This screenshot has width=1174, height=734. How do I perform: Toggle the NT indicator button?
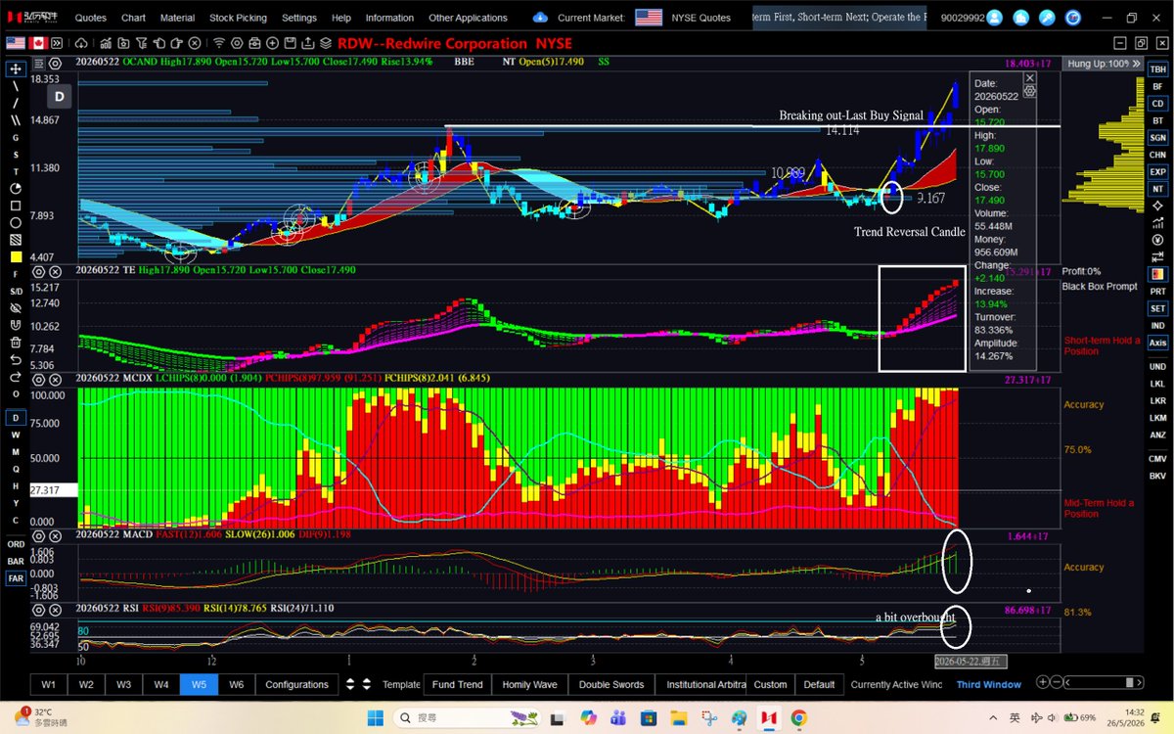(x=1157, y=189)
